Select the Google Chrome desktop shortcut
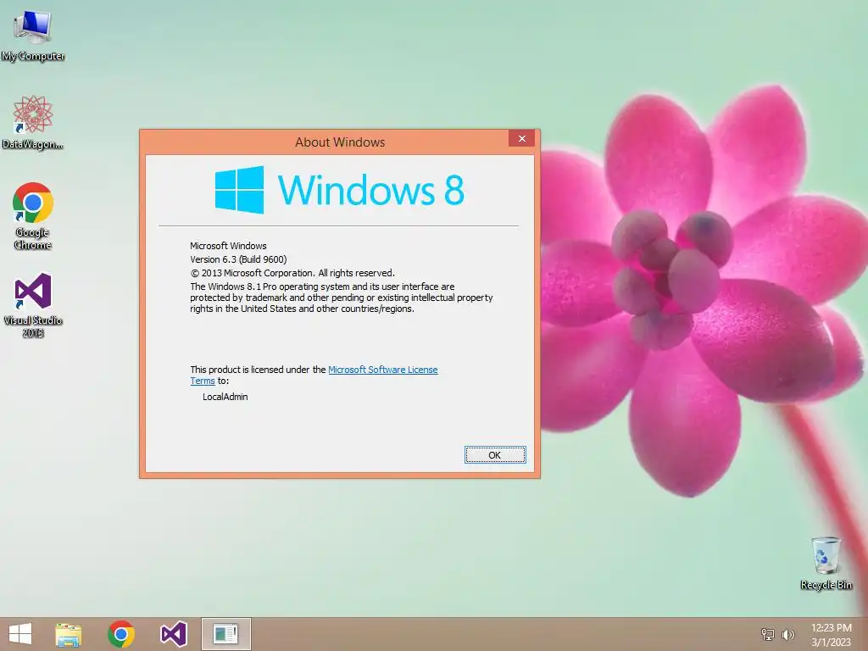Image resolution: width=868 pixels, height=651 pixels. pos(33,216)
